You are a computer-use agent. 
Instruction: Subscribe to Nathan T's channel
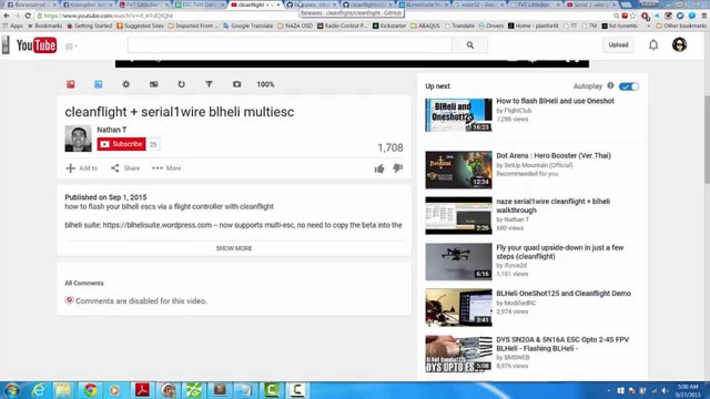pyautogui.click(x=121, y=144)
